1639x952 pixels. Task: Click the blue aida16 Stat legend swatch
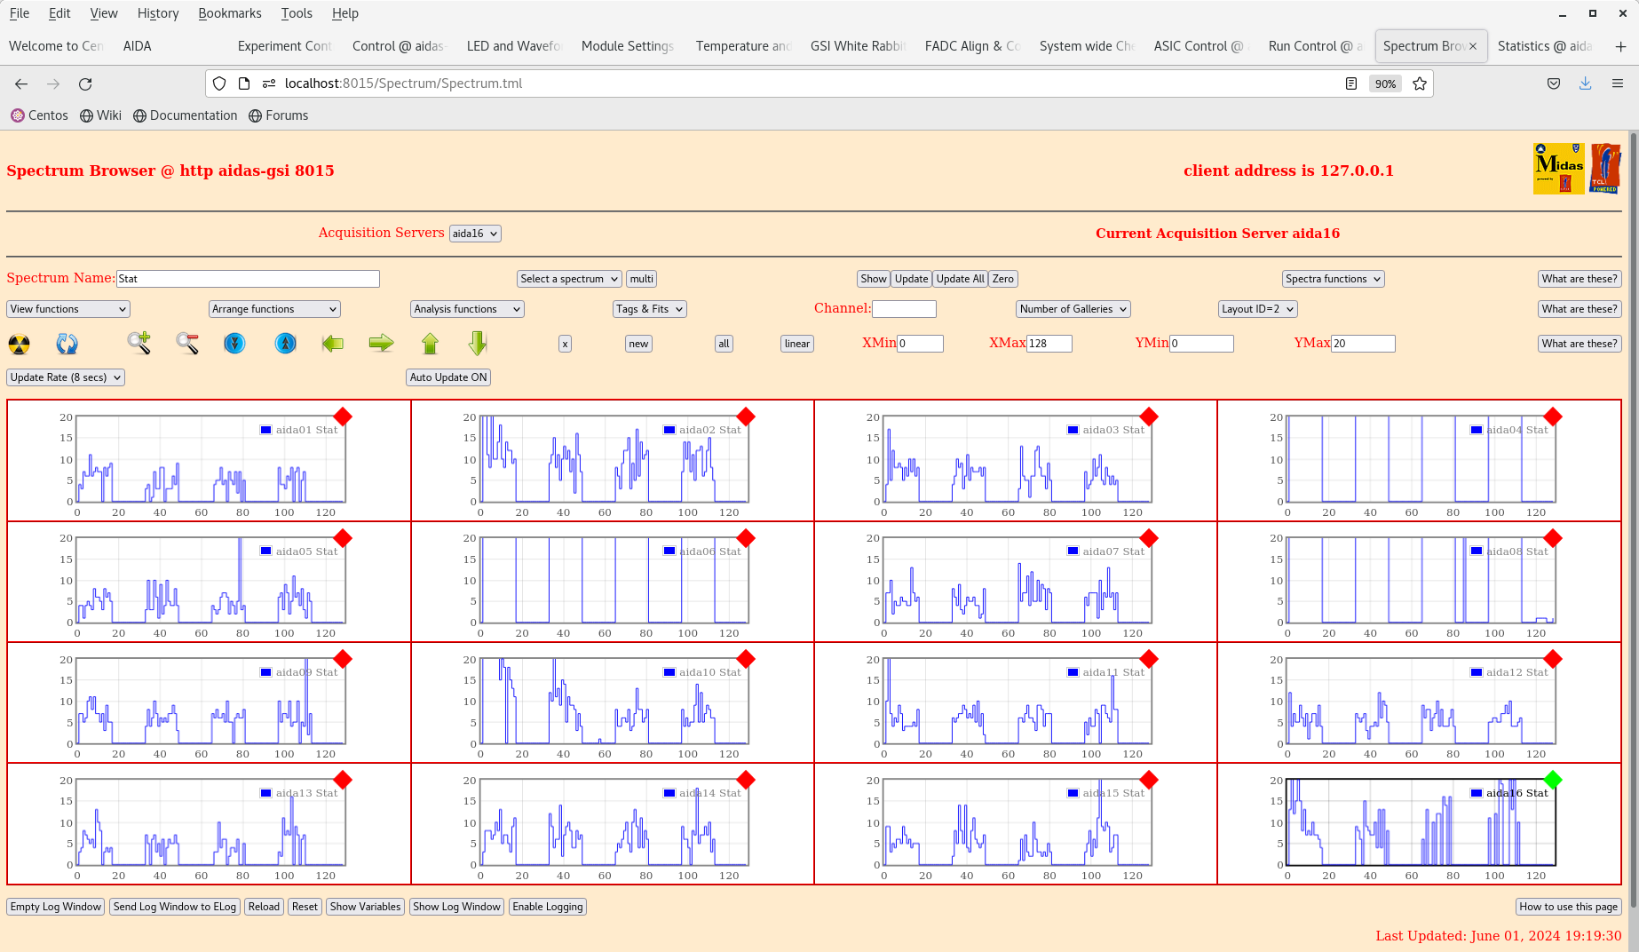[x=1477, y=793]
